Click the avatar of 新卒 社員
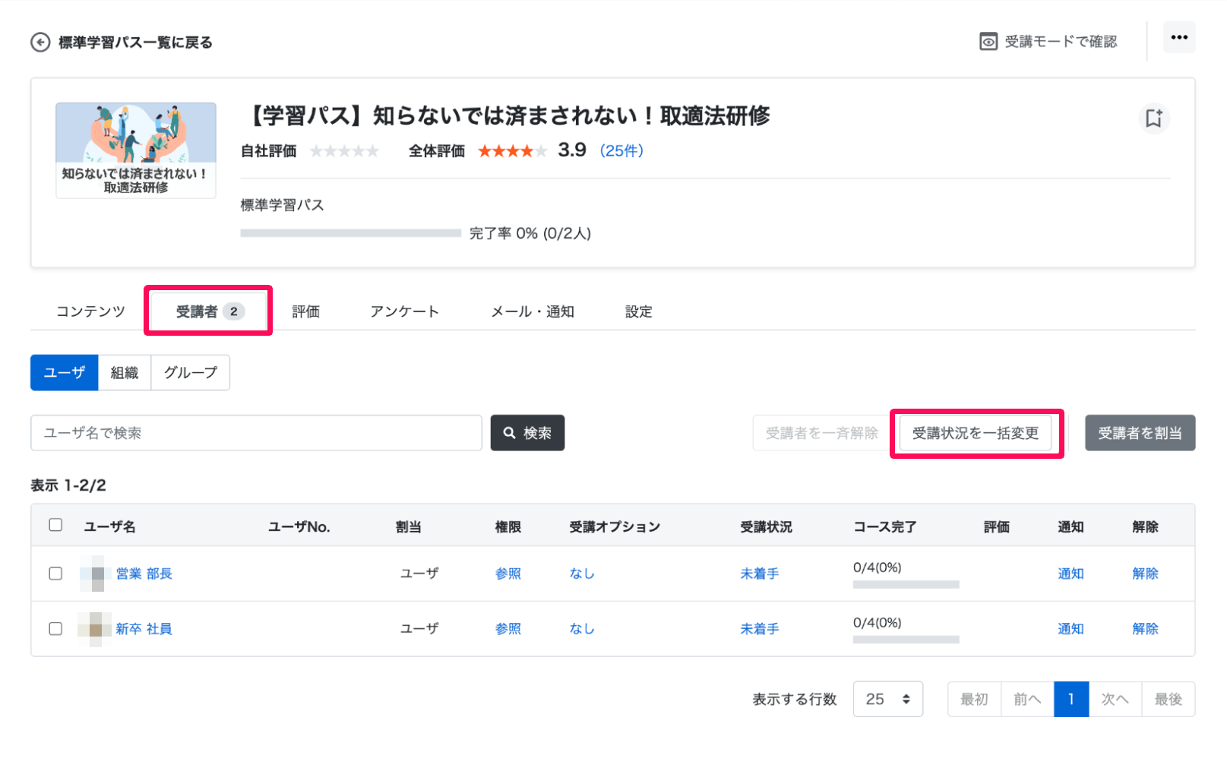 (x=96, y=629)
